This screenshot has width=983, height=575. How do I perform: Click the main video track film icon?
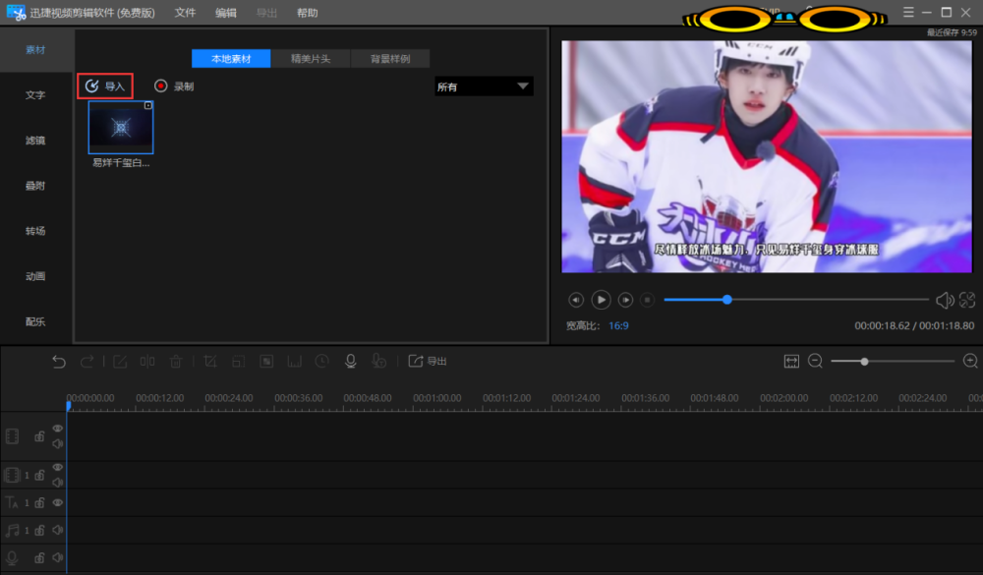(x=12, y=436)
